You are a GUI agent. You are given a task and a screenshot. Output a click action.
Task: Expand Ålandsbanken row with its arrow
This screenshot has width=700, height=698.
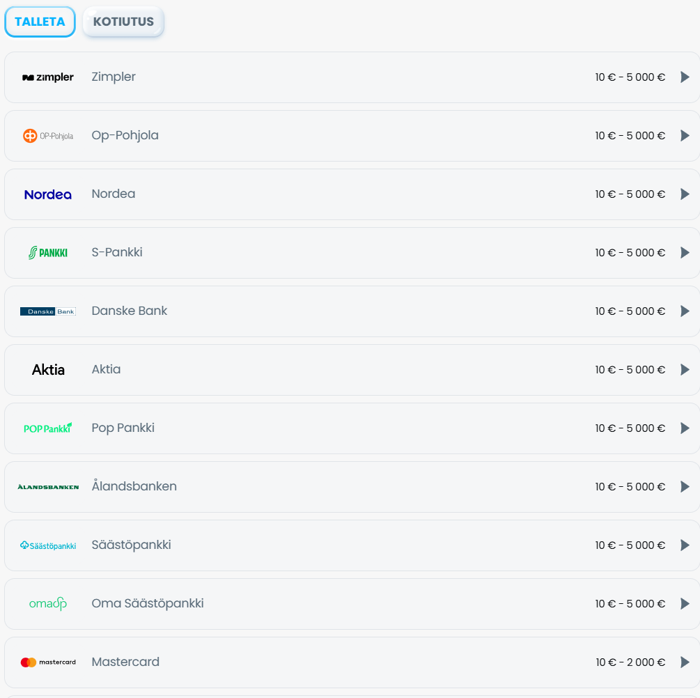(x=685, y=487)
